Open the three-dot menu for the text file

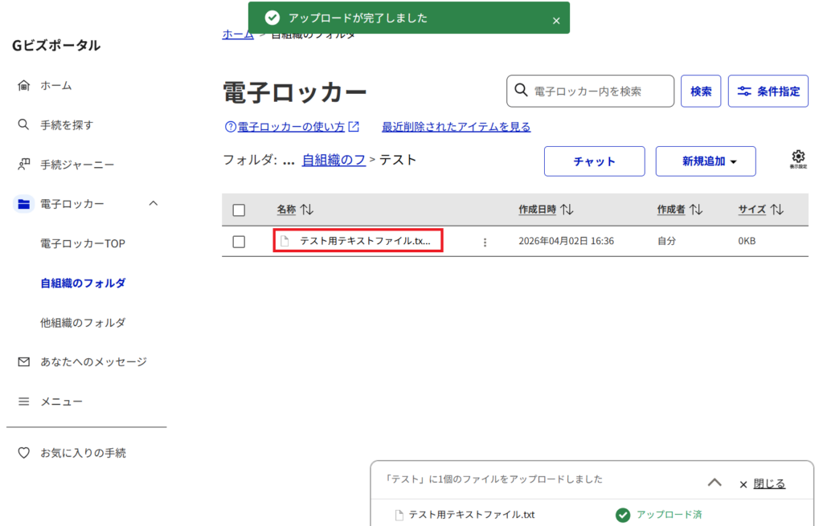pos(485,242)
